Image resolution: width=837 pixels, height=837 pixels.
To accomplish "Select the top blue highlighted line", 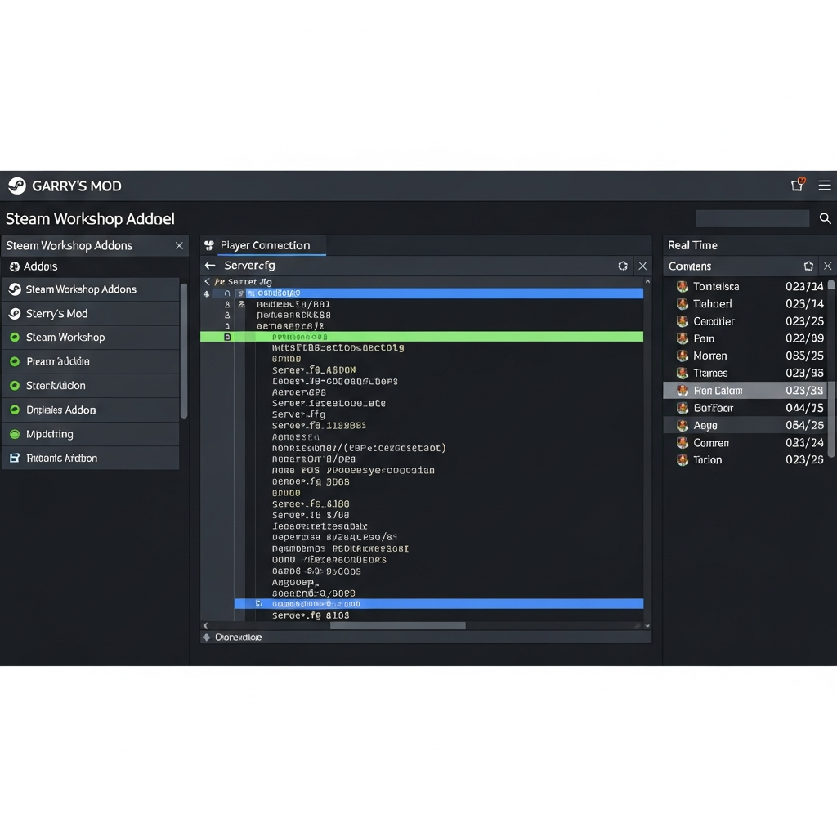I will [x=444, y=293].
